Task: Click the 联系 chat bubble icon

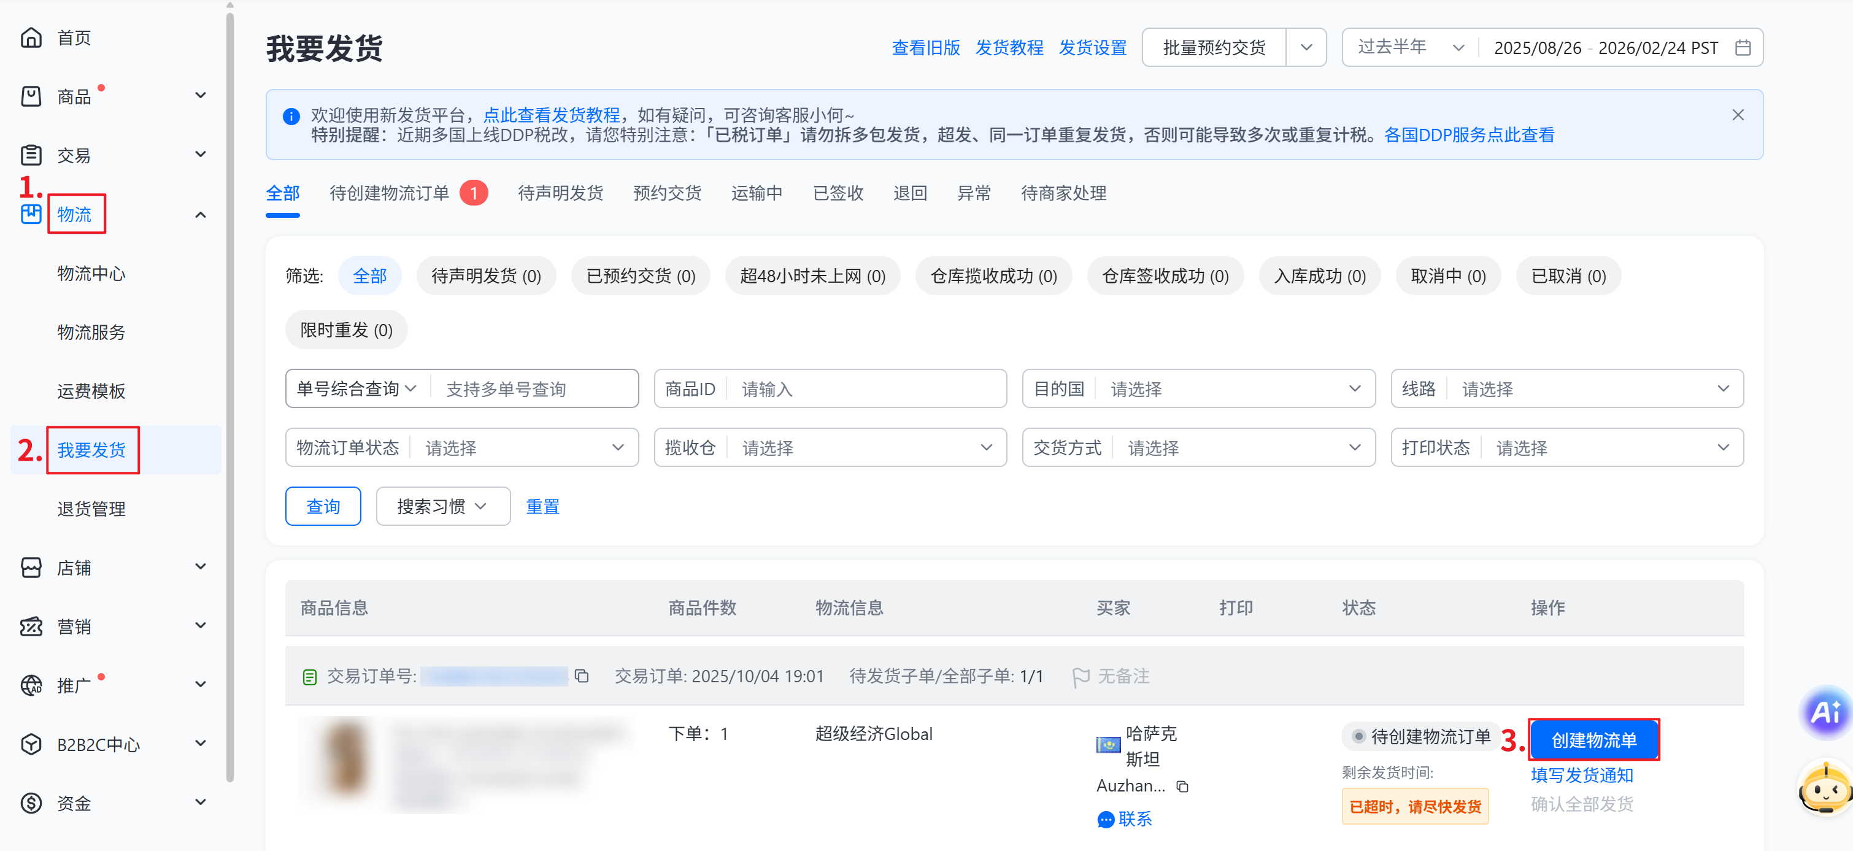Action: tap(1106, 819)
